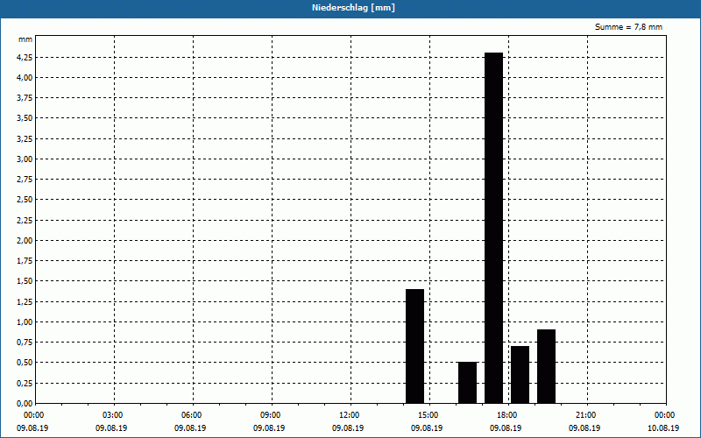Click the 3,75 y-axis value
Viewport: 701px width, 438px height.
pyautogui.click(x=25, y=98)
